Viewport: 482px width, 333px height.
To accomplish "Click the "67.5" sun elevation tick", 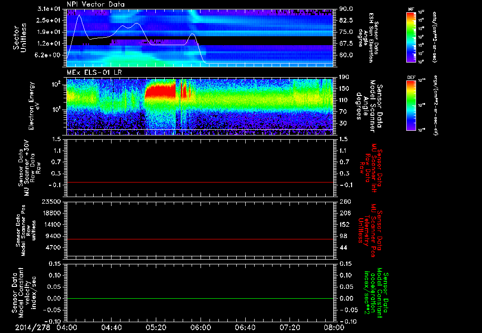I will pyautogui.click(x=346, y=44).
